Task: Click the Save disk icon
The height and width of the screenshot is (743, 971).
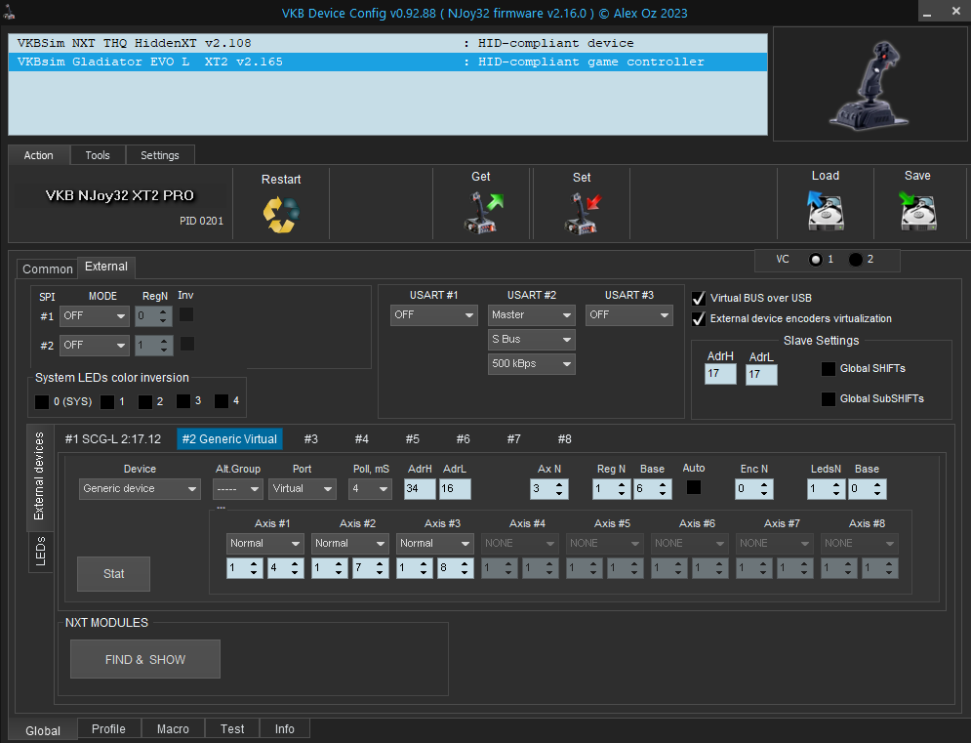Action: (917, 210)
